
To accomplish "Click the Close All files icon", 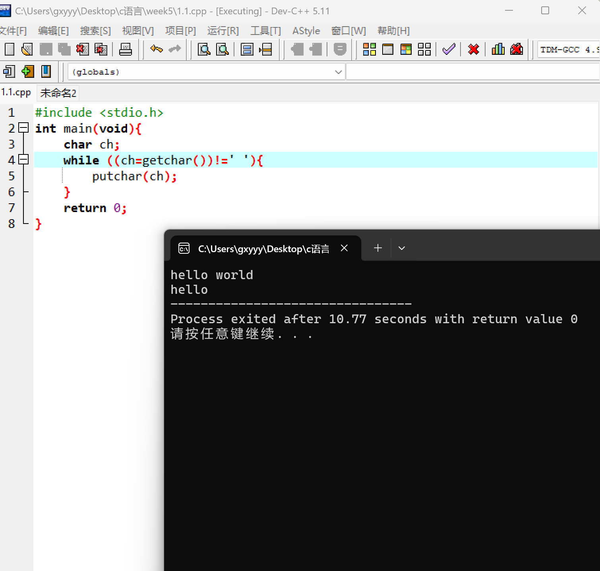I will point(101,50).
